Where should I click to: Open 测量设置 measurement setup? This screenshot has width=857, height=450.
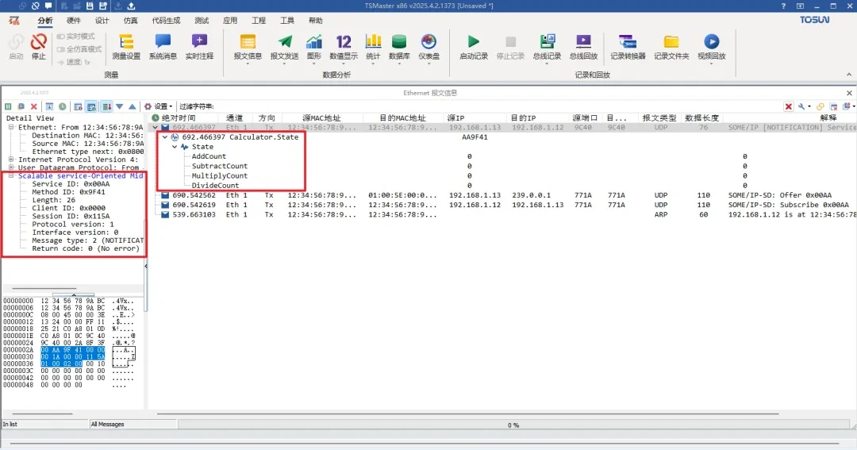[x=125, y=47]
